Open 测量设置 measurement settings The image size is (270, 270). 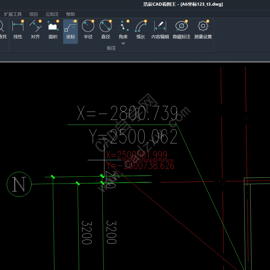coord(203,30)
